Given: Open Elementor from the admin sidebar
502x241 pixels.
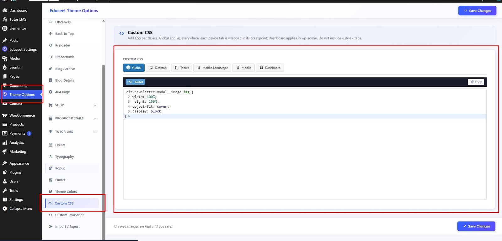Looking at the screenshot, I should pos(18,28).
